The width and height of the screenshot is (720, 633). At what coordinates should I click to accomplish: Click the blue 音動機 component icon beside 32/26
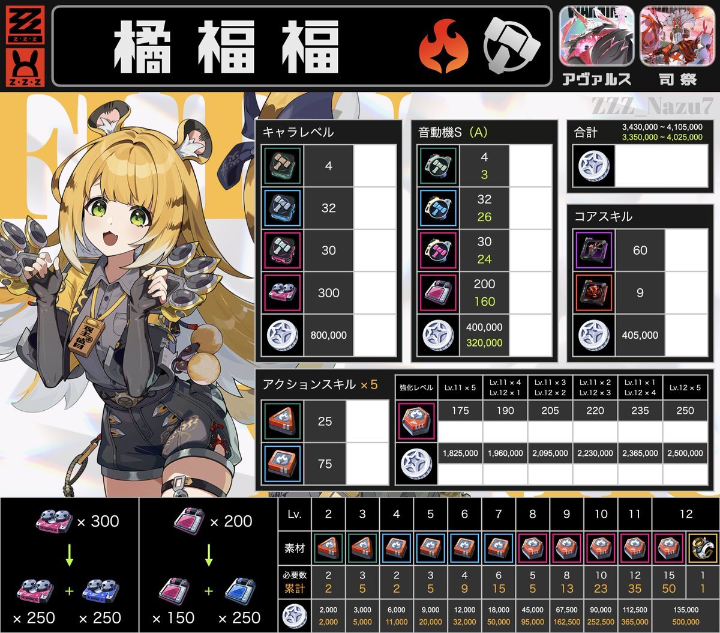[x=439, y=208]
